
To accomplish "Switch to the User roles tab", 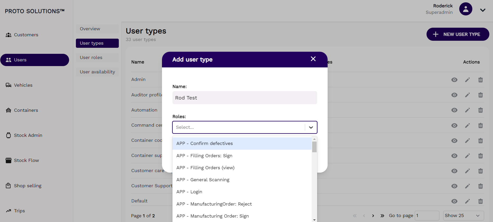I will [x=97, y=57].
